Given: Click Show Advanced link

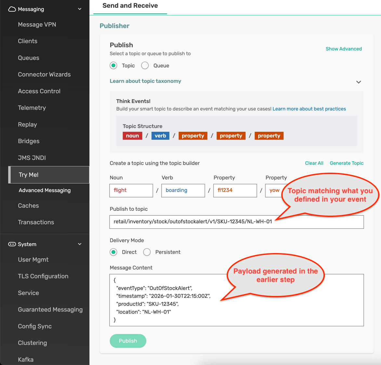Looking at the screenshot, I should click(x=344, y=49).
